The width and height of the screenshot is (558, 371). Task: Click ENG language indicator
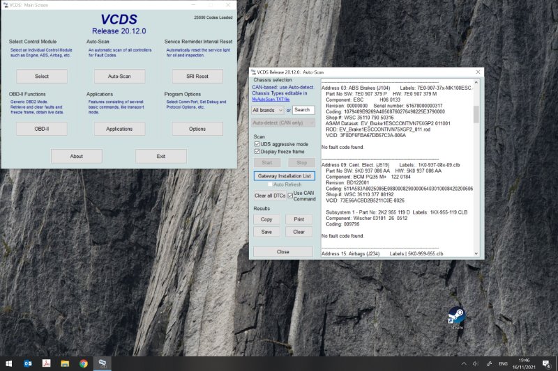click(x=503, y=363)
